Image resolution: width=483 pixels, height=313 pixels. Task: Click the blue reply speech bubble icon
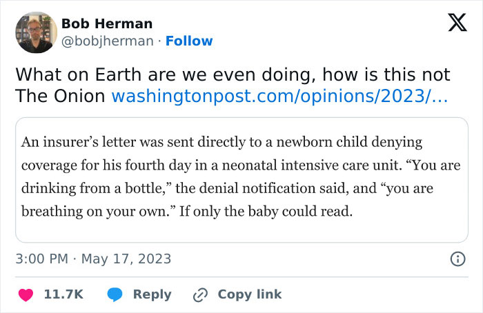(117, 294)
